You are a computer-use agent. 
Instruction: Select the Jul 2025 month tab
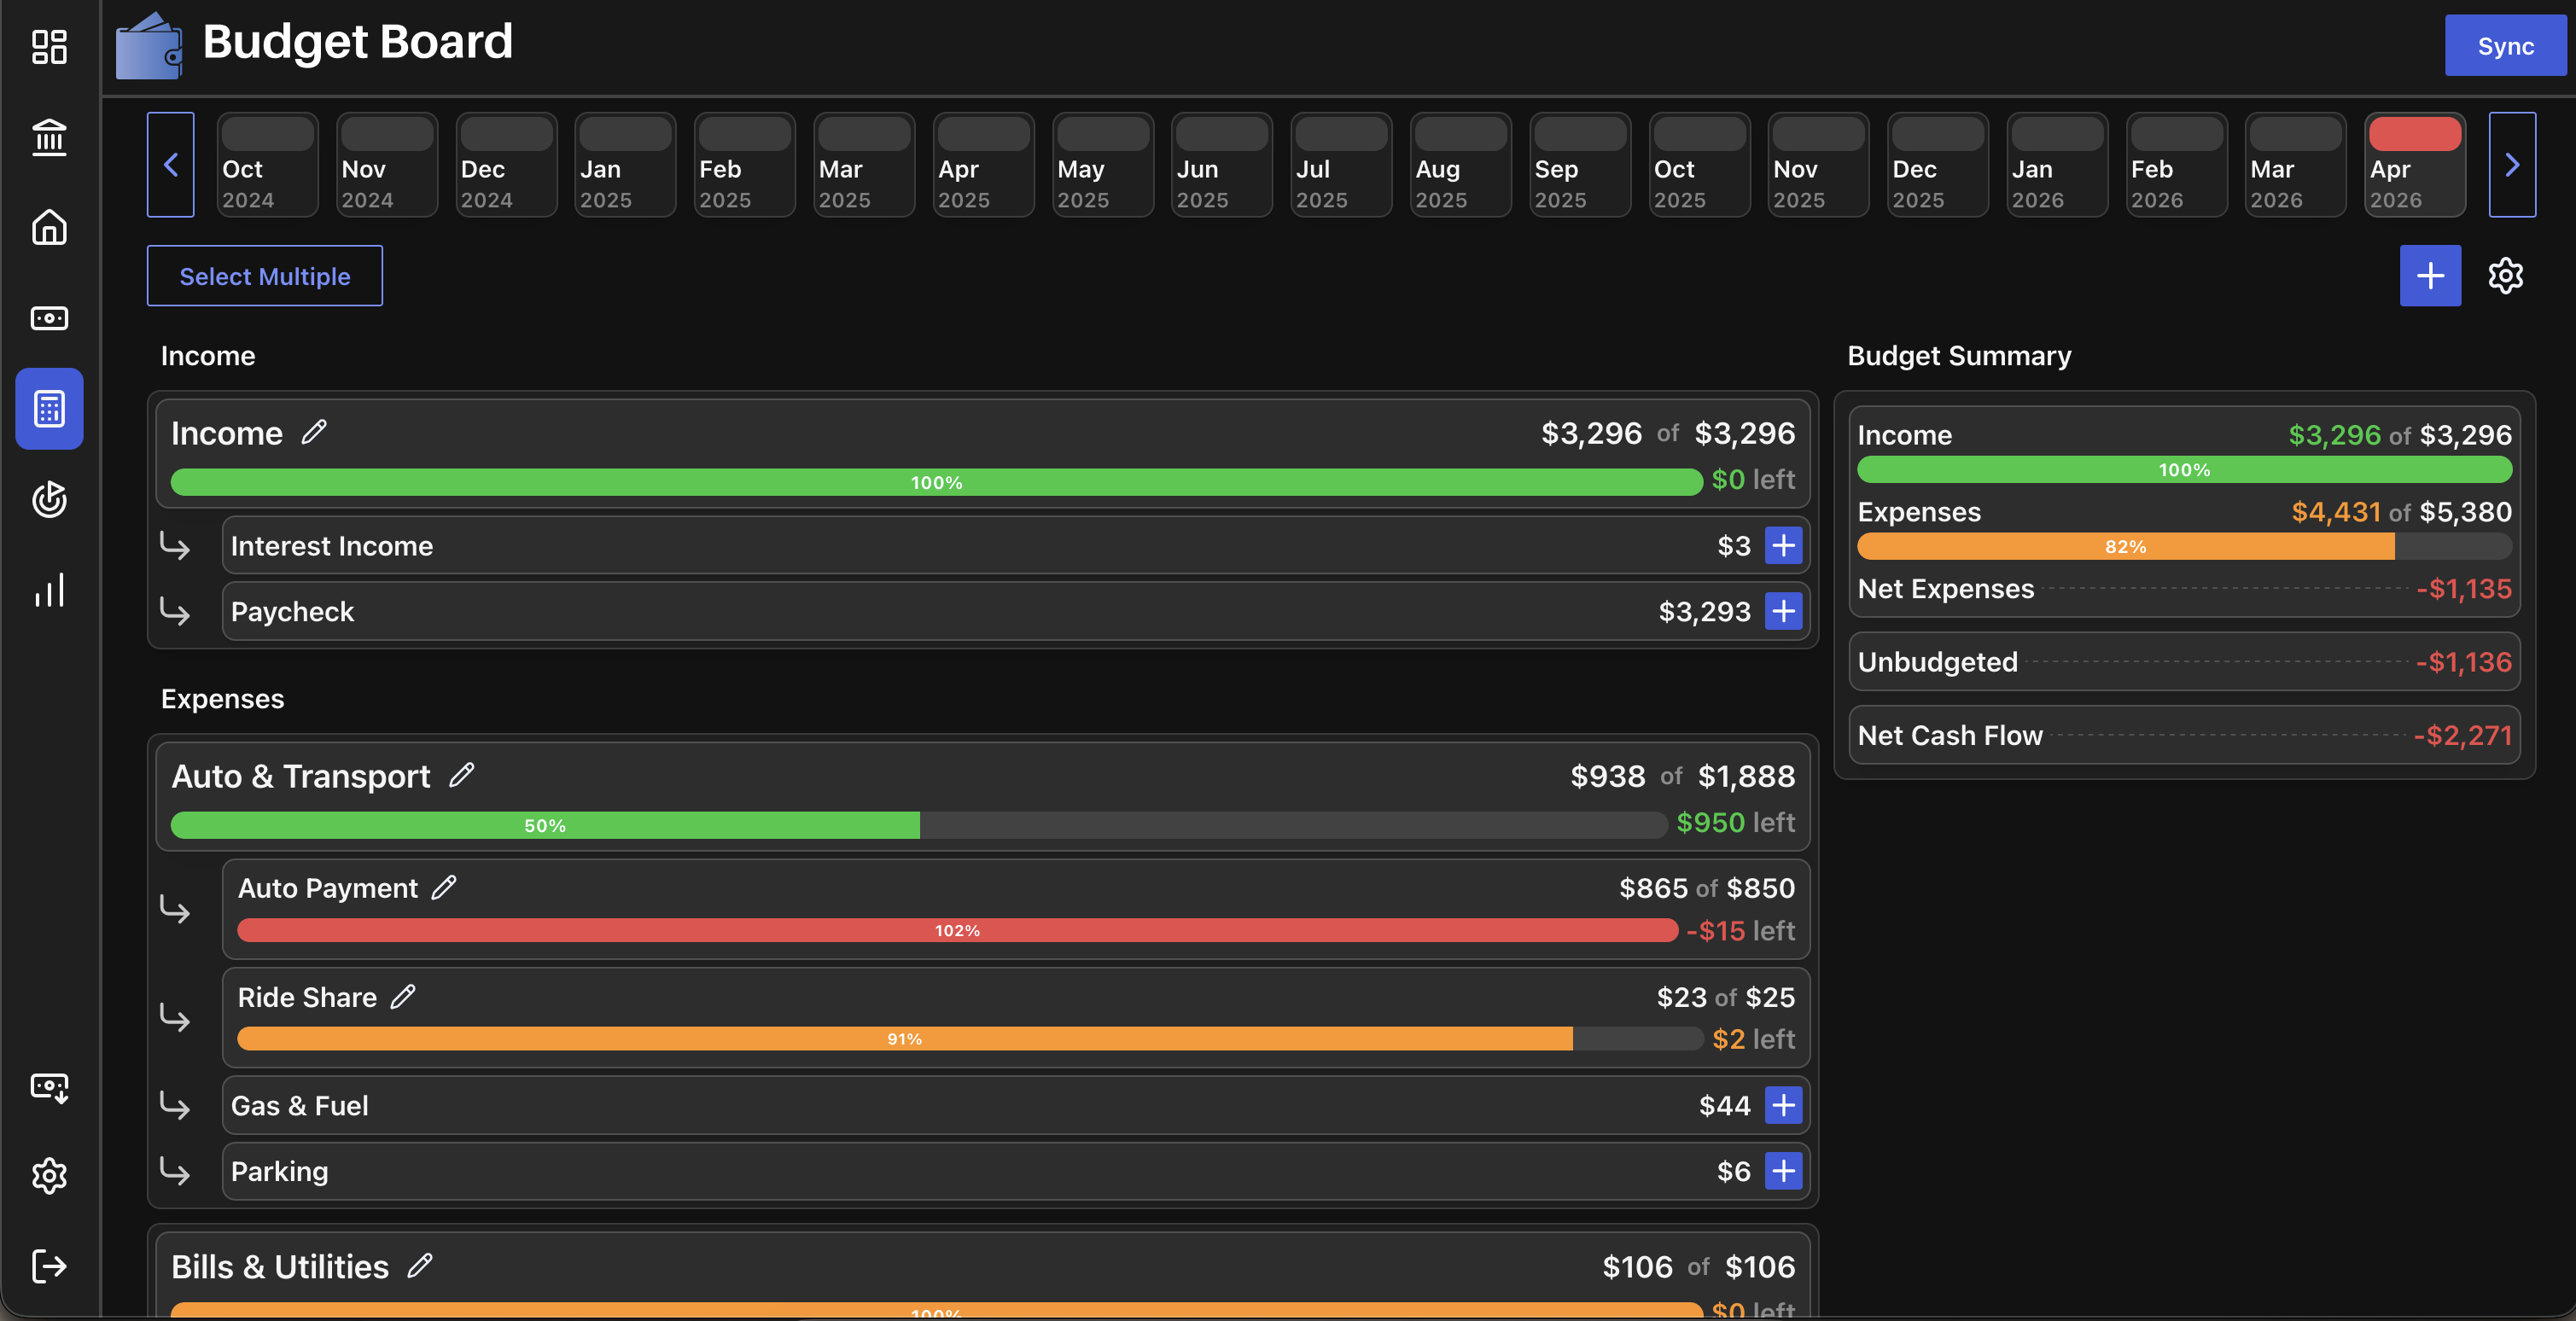(1342, 164)
